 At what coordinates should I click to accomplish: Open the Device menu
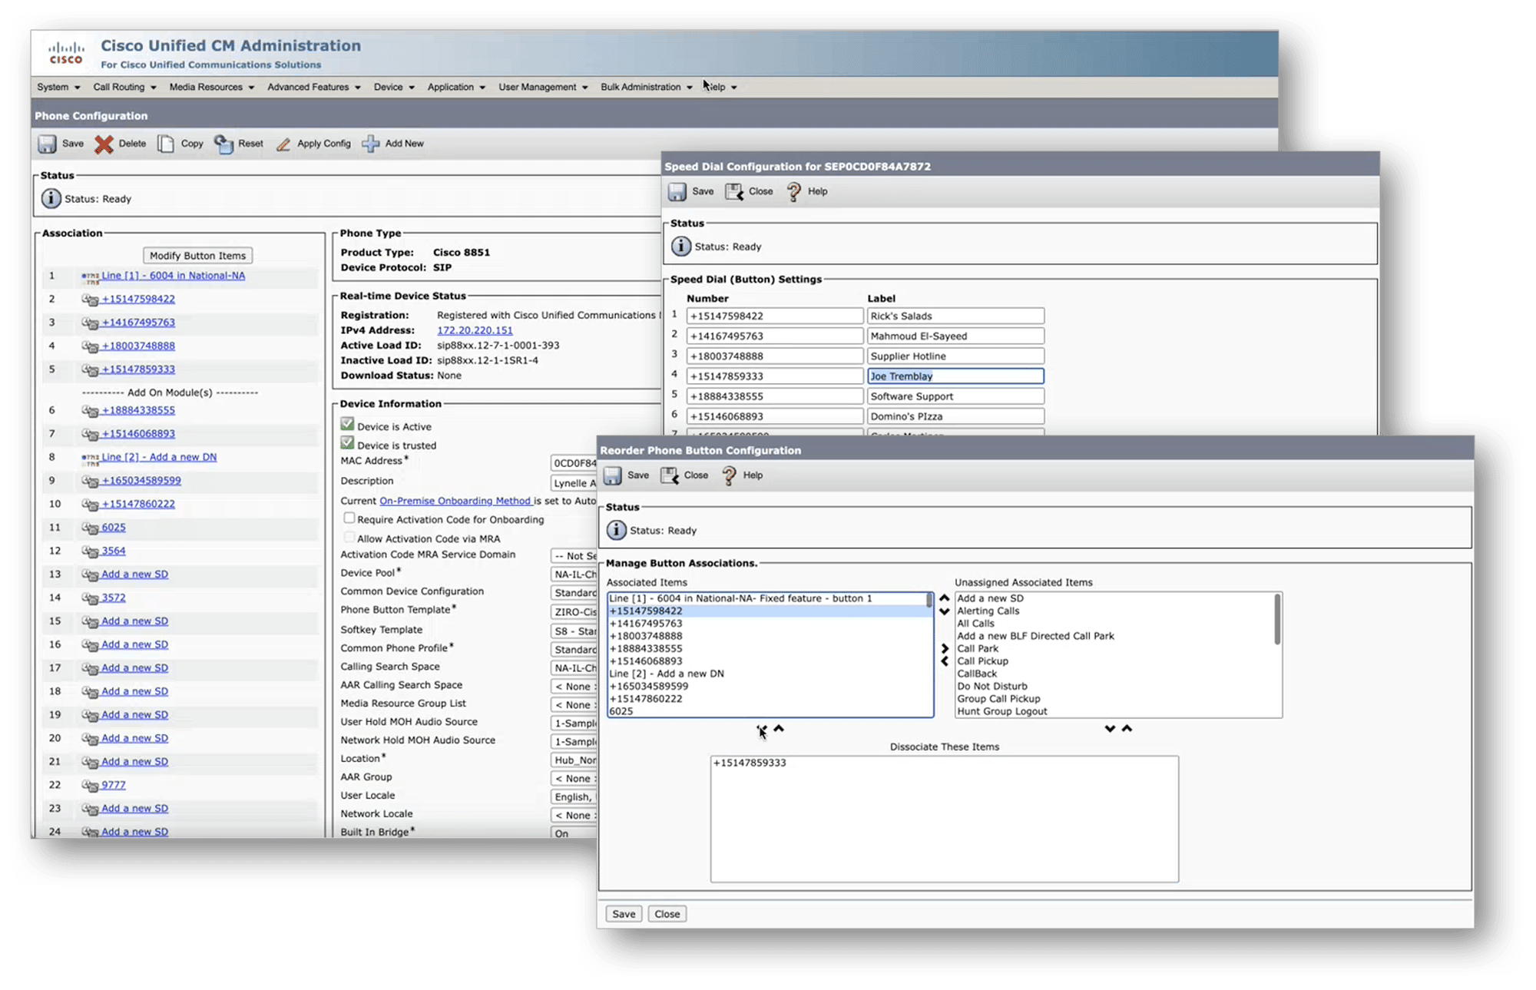(x=394, y=87)
